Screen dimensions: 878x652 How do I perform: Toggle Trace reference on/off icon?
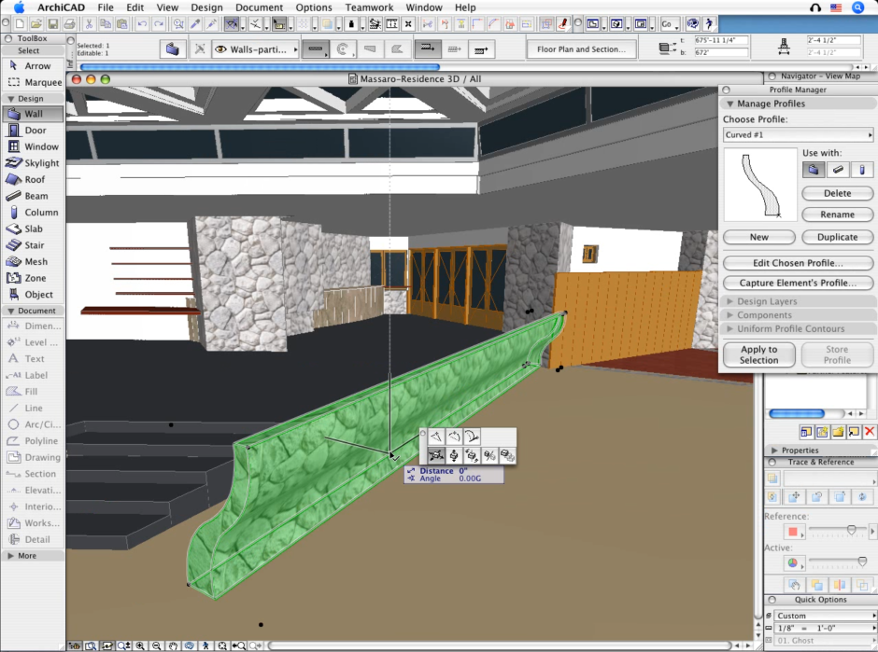(x=772, y=479)
